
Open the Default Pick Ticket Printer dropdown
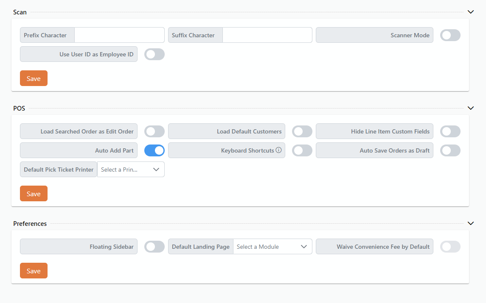(131, 170)
